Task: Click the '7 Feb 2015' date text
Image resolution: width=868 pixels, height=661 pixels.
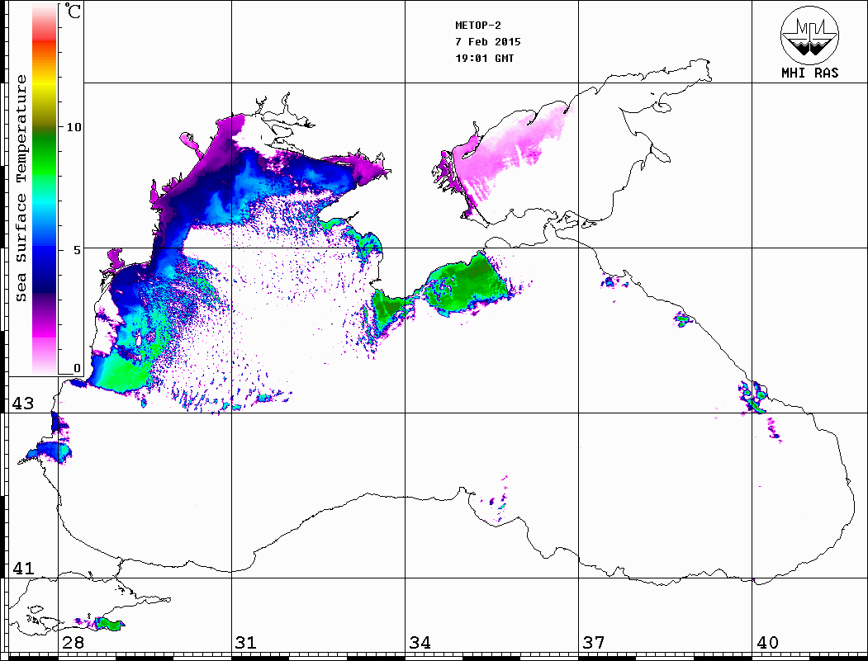Action: [488, 42]
